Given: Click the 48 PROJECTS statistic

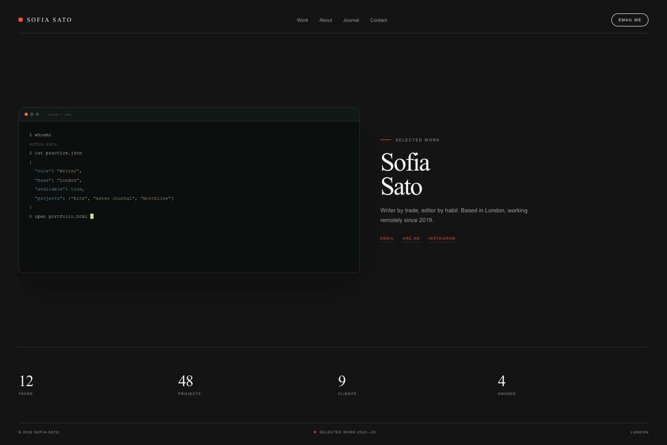Looking at the screenshot, I should click(190, 385).
